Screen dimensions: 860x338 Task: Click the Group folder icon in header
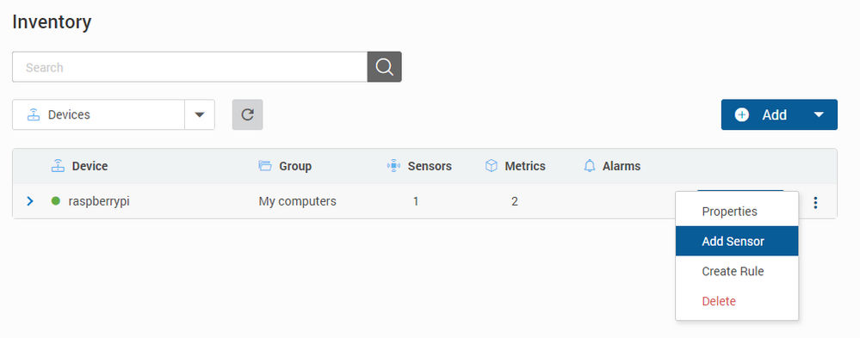[x=265, y=165]
